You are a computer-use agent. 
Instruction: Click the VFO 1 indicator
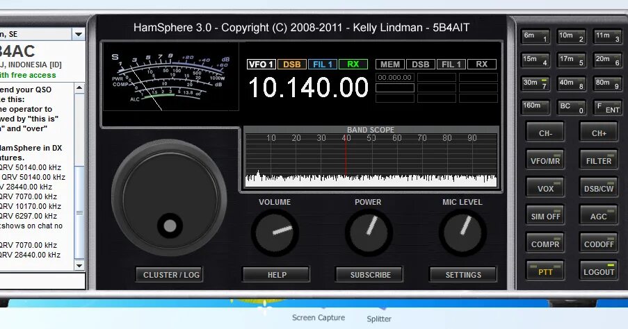click(261, 65)
